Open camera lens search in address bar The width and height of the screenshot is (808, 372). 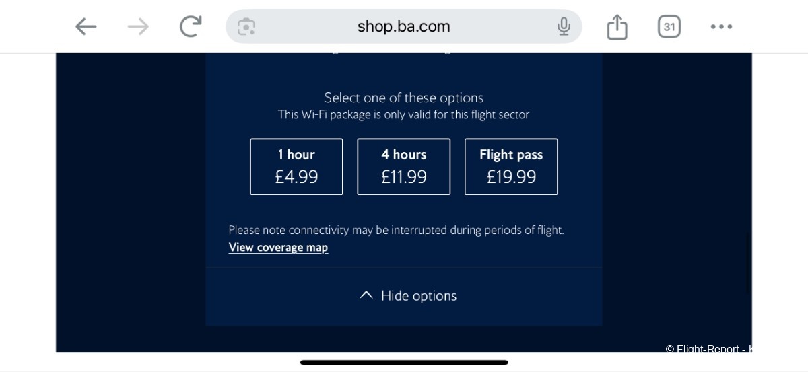tap(246, 27)
